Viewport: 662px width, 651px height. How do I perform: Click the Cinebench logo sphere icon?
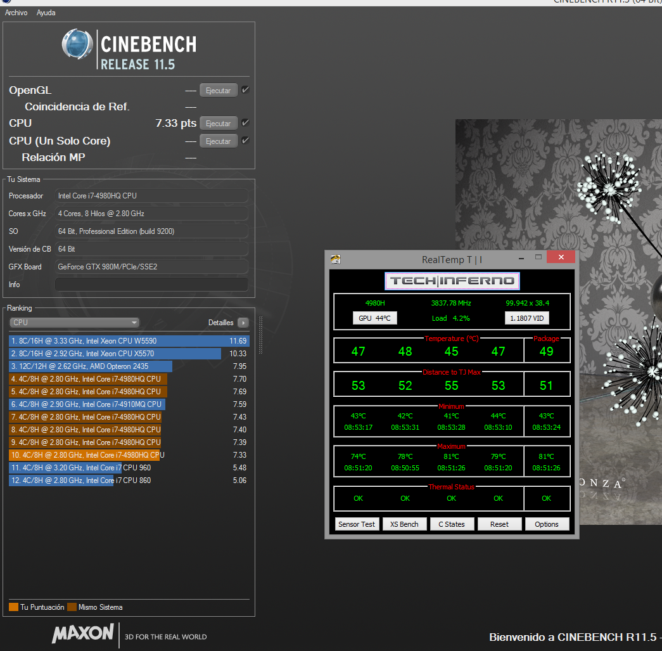tap(77, 46)
